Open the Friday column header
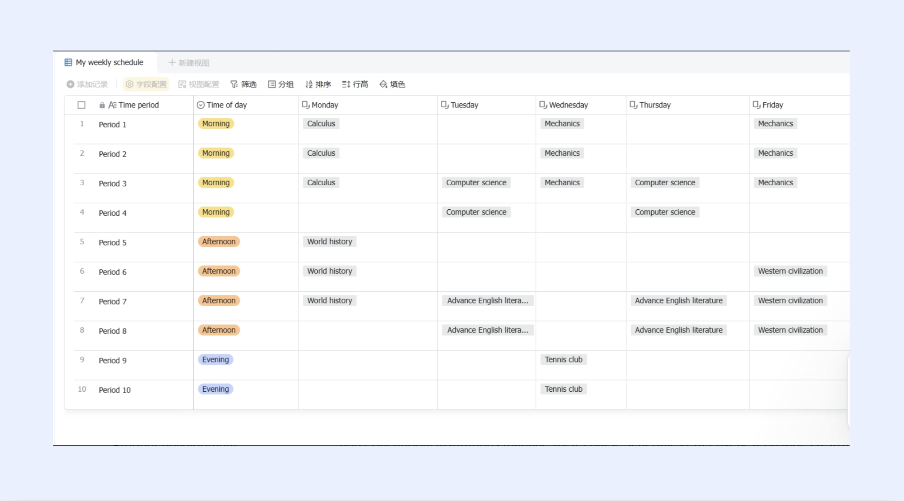The width and height of the screenshot is (904, 501). (x=772, y=105)
